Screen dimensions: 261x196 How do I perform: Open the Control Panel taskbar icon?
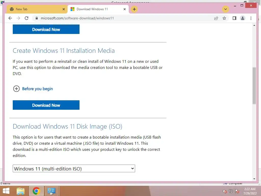pos(51,191)
